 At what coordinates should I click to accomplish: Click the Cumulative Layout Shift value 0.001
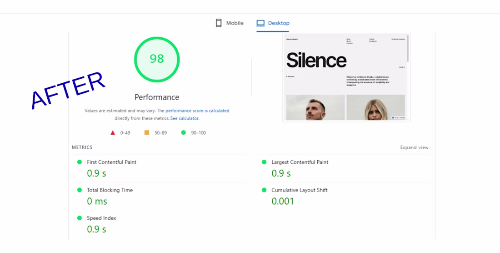(283, 201)
